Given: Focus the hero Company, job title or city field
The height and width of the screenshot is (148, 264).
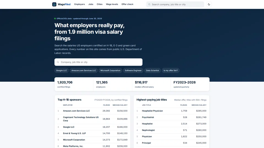Looking at the screenshot, I should click(x=98, y=62).
